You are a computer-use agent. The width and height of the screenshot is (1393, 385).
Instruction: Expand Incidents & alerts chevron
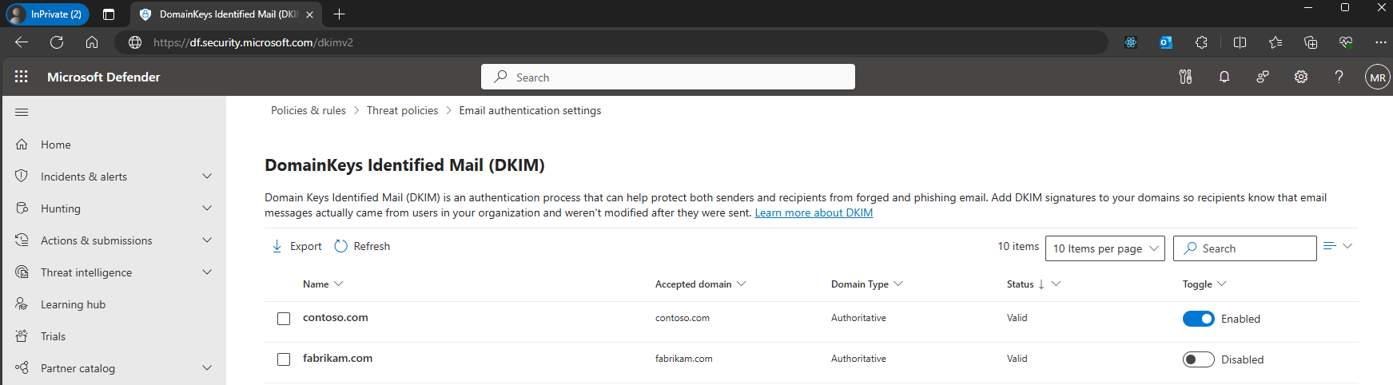207,176
